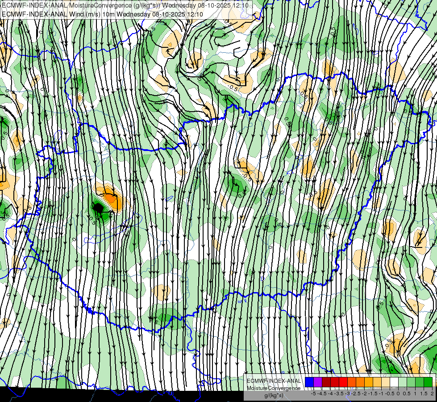The height and width of the screenshot is (402, 437).
Task: Click the Wind (m/s) 10m title line
Action: [x=102, y=14]
